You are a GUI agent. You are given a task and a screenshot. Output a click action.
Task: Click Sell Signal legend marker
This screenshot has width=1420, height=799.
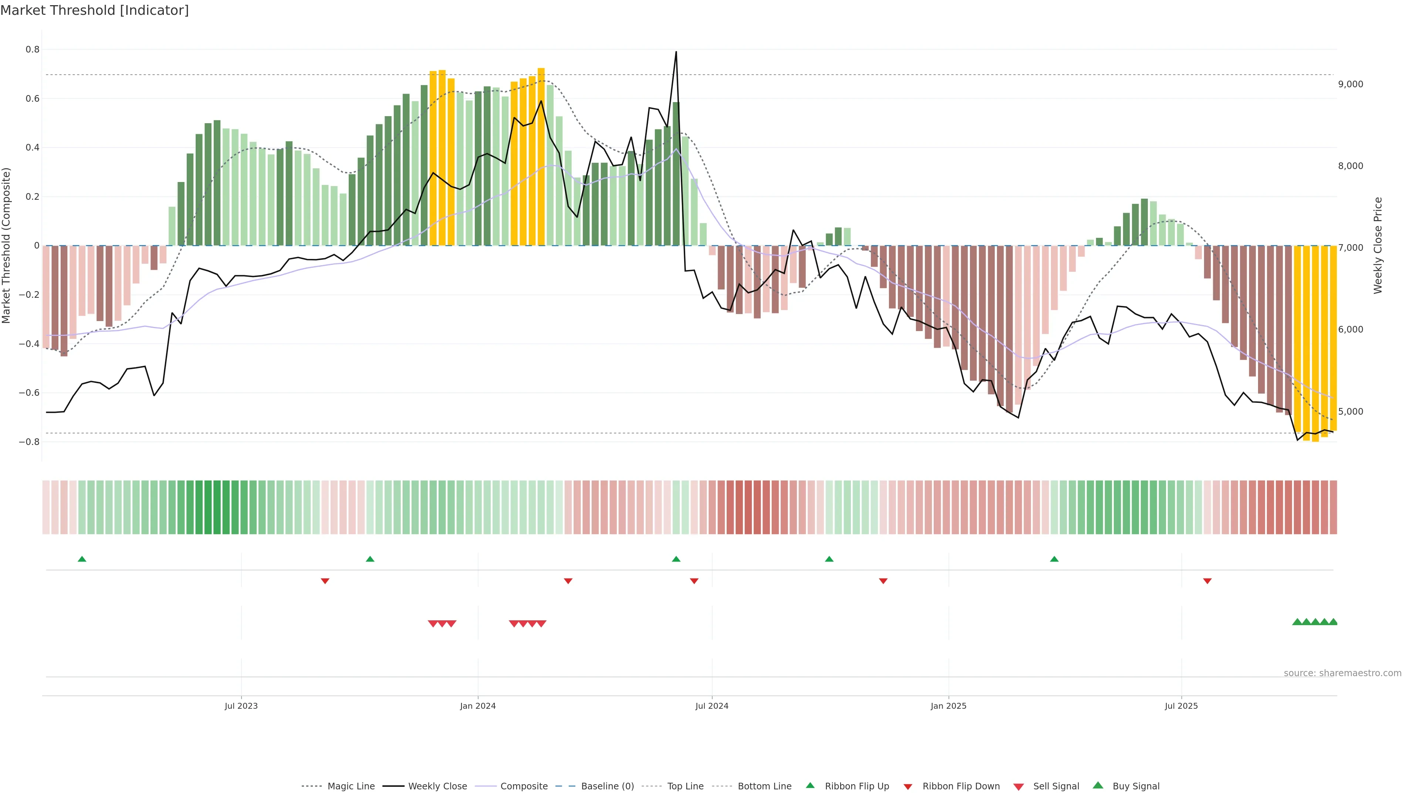pyautogui.click(x=1018, y=787)
